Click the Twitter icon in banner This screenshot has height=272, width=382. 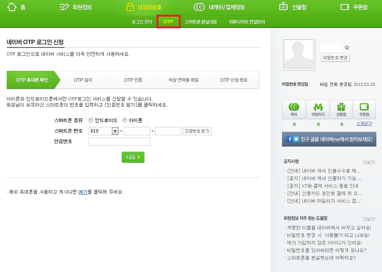[x=296, y=139]
